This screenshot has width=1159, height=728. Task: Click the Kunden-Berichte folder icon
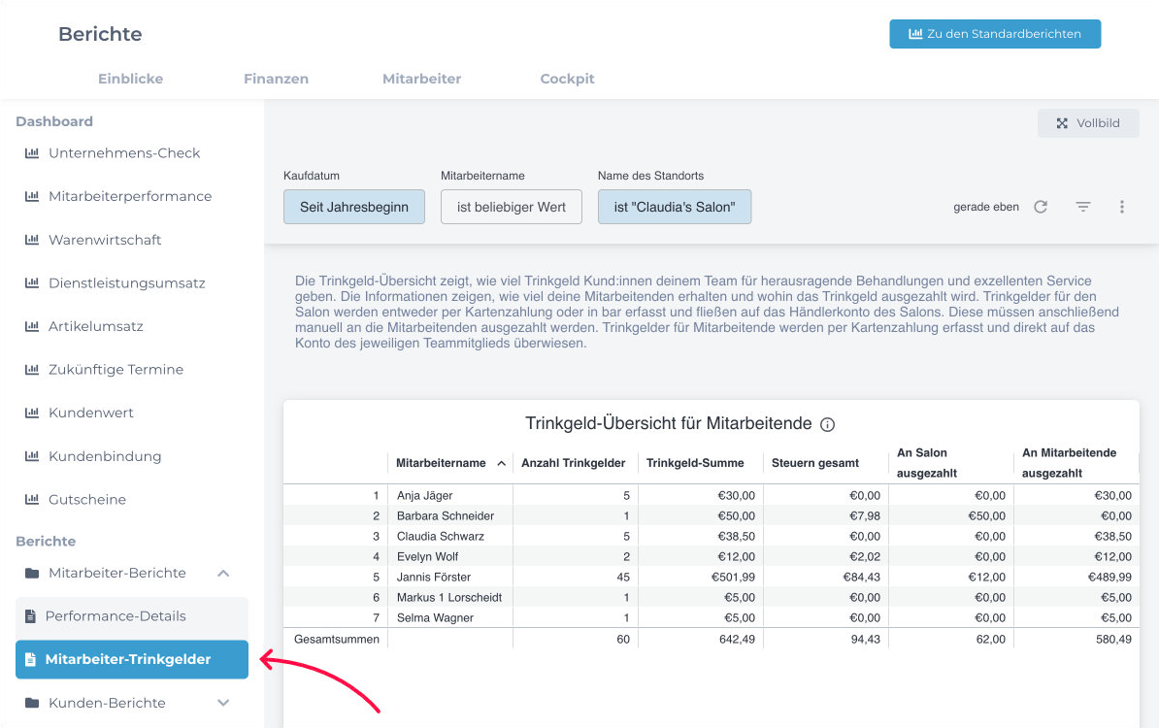[32, 703]
